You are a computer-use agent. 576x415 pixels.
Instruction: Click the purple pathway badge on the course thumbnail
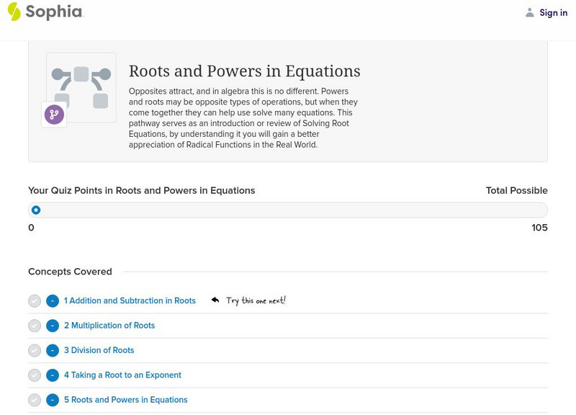pyautogui.click(x=55, y=114)
